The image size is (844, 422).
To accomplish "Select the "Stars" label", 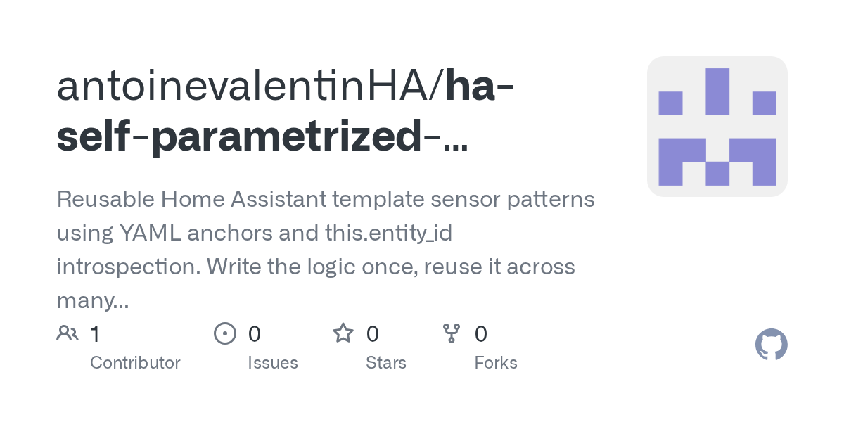I will [385, 363].
